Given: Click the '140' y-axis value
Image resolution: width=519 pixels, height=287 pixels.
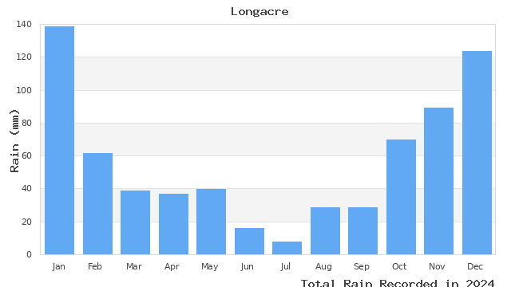Looking at the screenshot, I should (x=24, y=24).
